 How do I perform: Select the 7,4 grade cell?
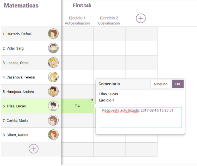78,106
